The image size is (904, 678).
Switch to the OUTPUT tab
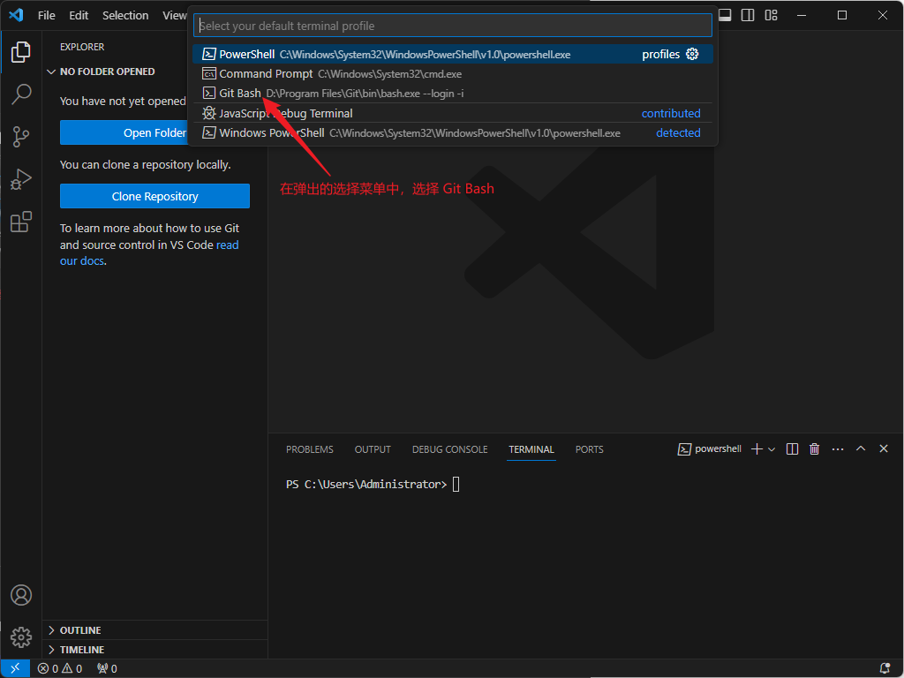pyautogui.click(x=373, y=449)
